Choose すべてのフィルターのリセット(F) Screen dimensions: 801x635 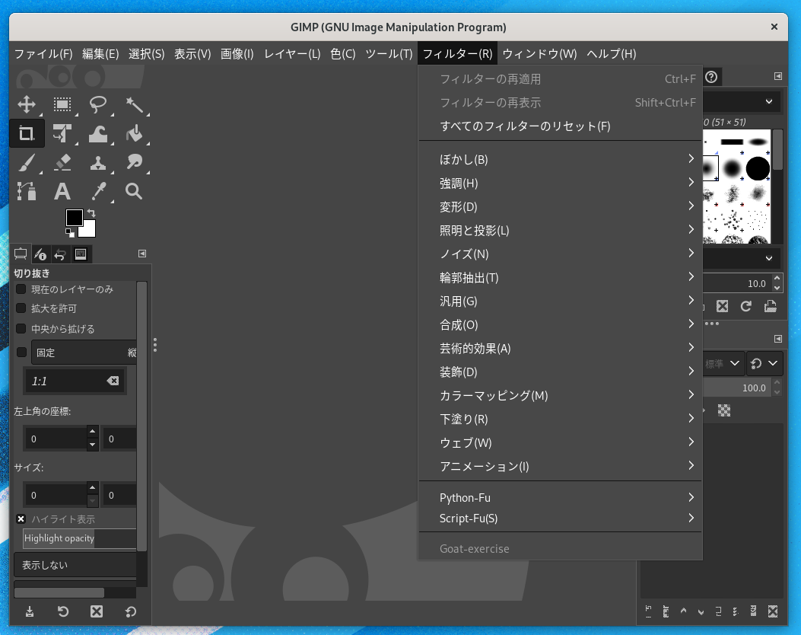pos(560,126)
